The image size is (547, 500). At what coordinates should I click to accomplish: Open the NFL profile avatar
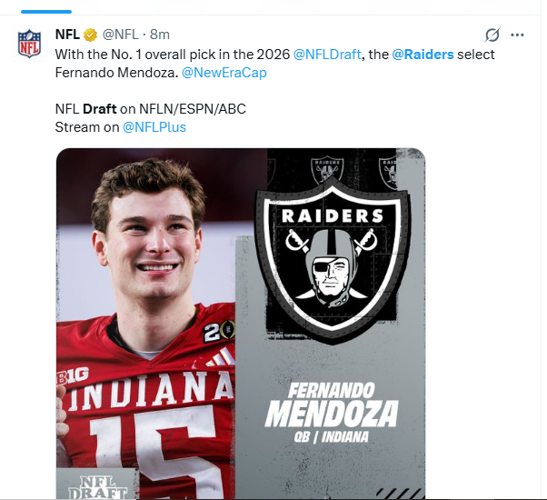(x=29, y=44)
